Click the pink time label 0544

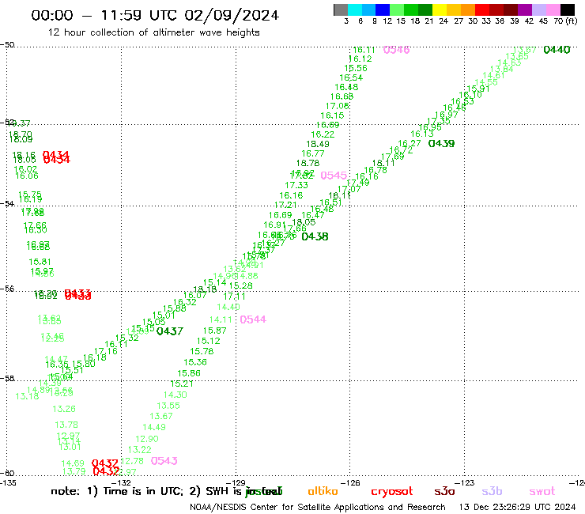(x=253, y=319)
